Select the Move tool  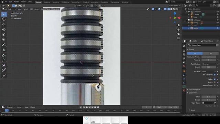[x=4, y=25]
